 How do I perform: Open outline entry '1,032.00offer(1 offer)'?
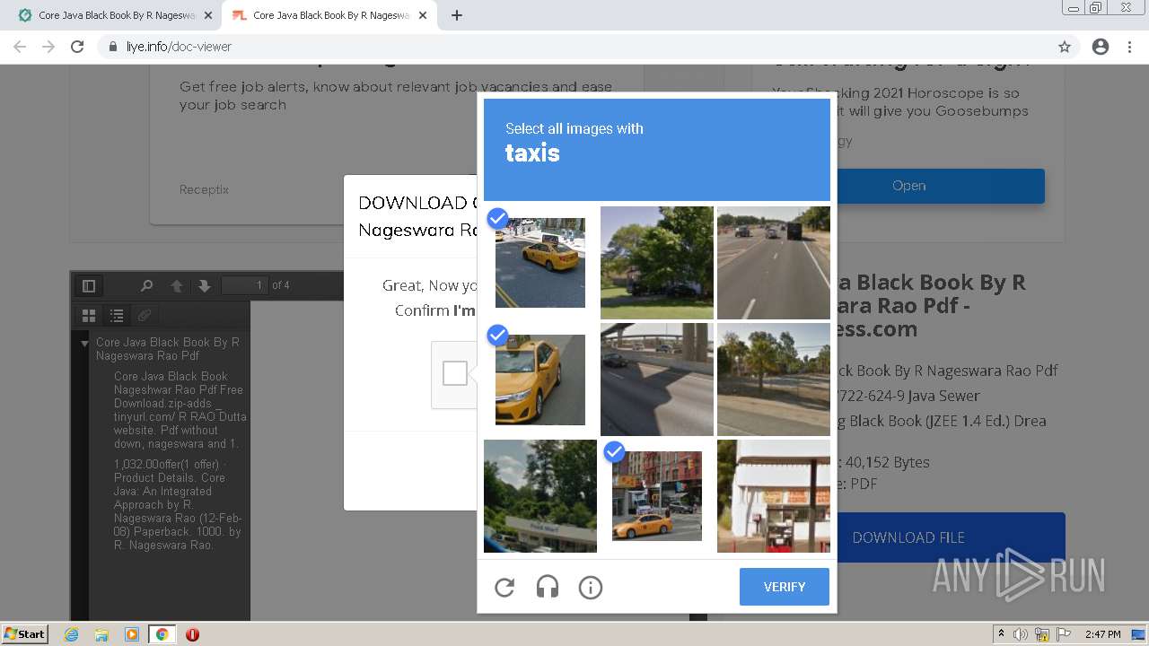(x=179, y=504)
